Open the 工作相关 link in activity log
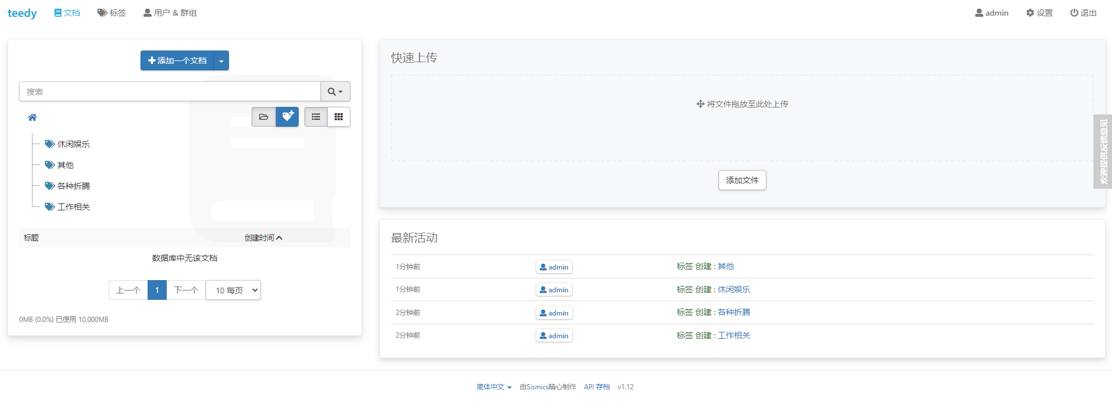 click(x=734, y=335)
